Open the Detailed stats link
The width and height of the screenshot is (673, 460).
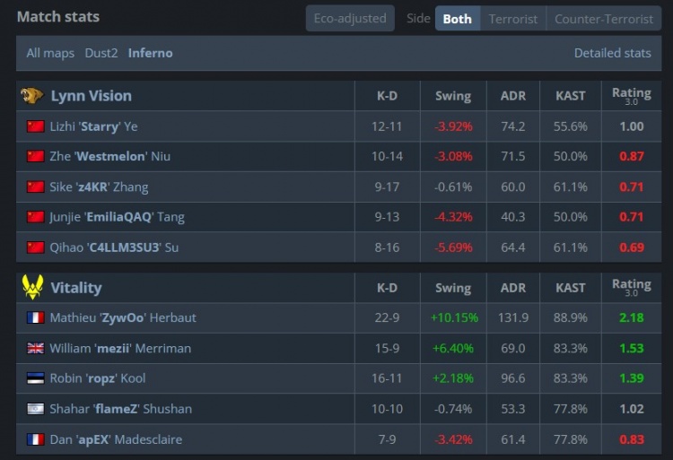coord(613,53)
